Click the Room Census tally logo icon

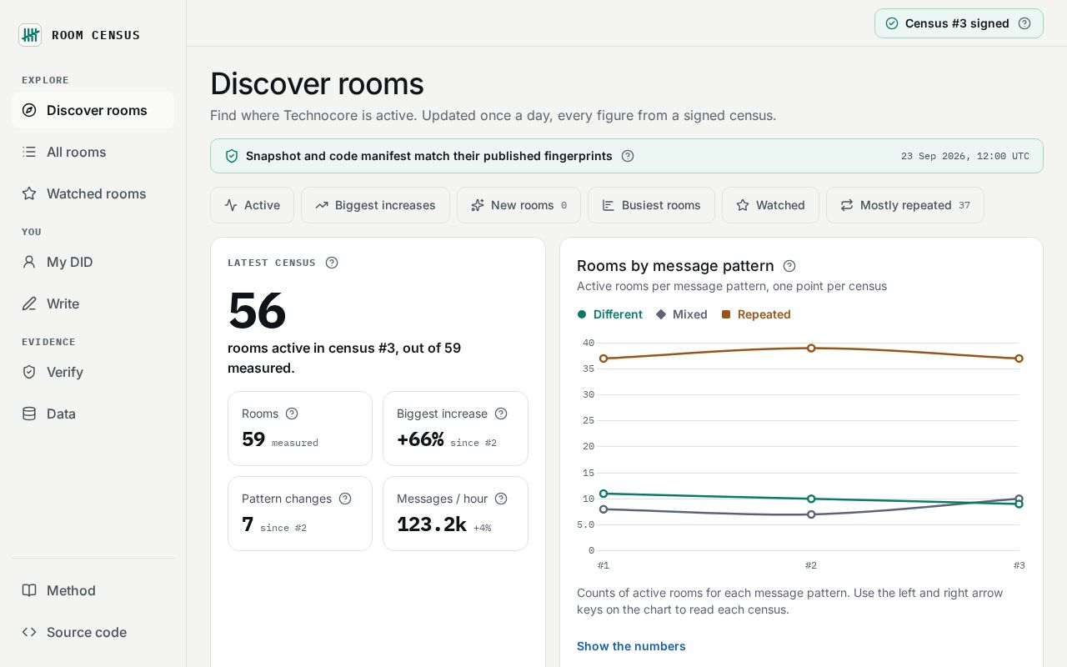point(30,35)
